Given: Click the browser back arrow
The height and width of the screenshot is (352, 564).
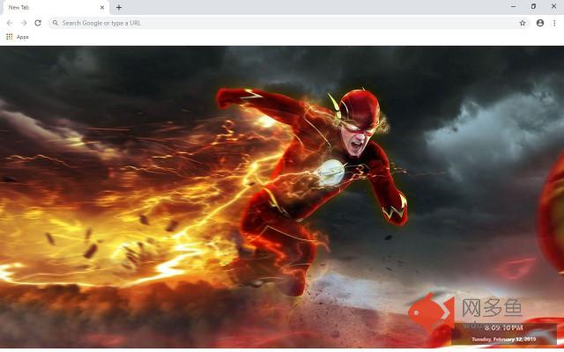Looking at the screenshot, I should (x=10, y=23).
